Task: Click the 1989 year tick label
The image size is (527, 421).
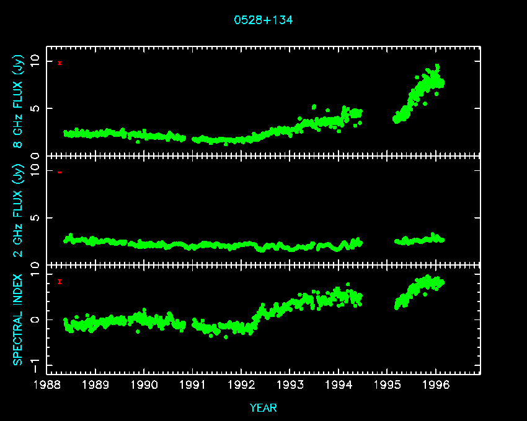Action: (x=95, y=385)
